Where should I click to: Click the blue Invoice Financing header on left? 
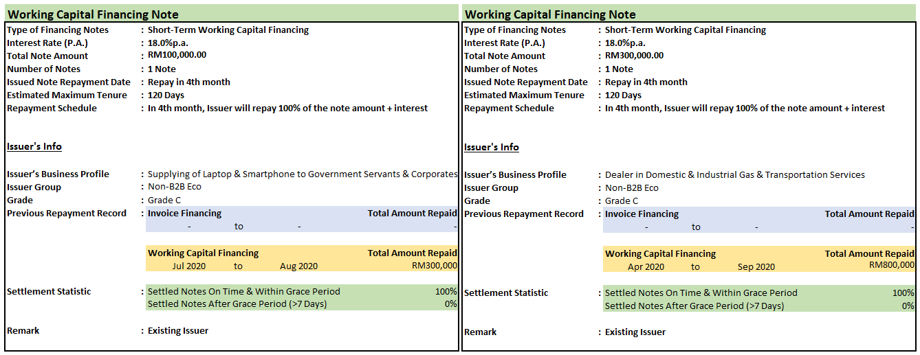click(x=185, y=214)
